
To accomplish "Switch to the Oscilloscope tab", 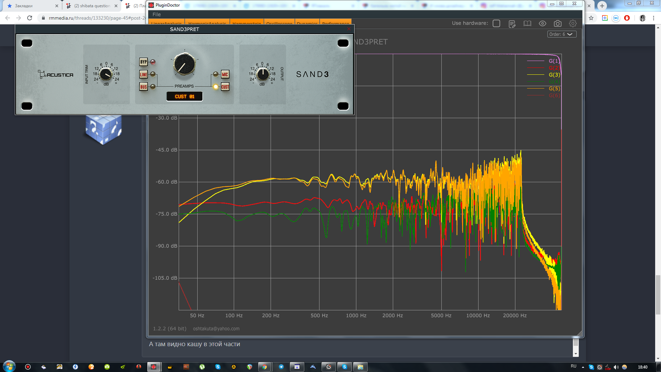I will pyautogui.click(x=279, y=22).
